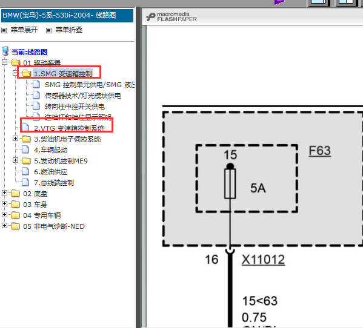
Task: Click page icon of 2.VTG 变速箱控制系统
Action: (x=25, y=128)
